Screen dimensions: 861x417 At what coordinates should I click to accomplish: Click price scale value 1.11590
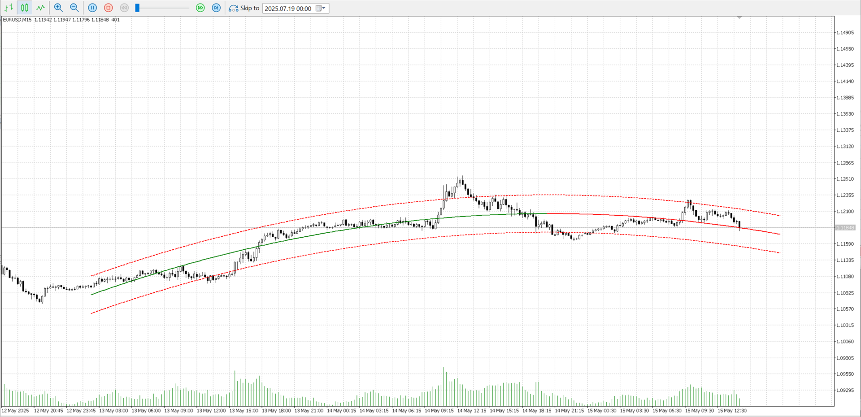(845, 244)
